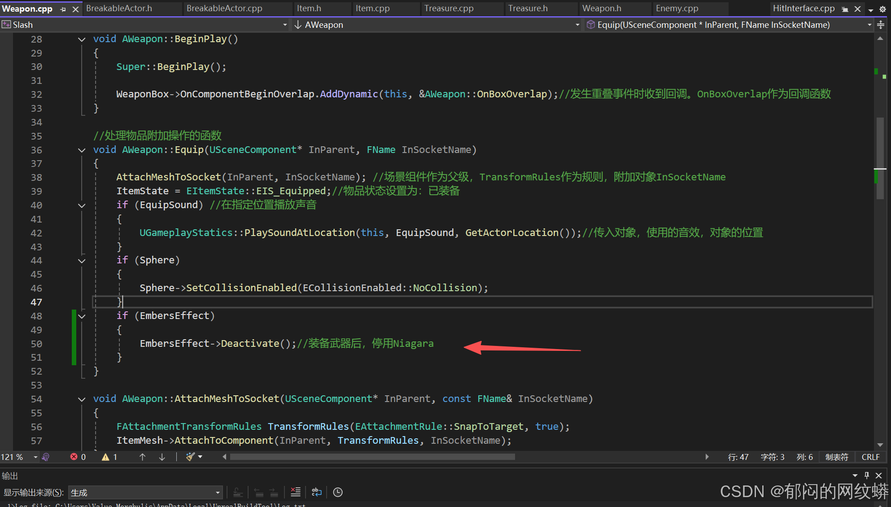Click the error count indicator

pyautogui.click(x=78, y=457)
